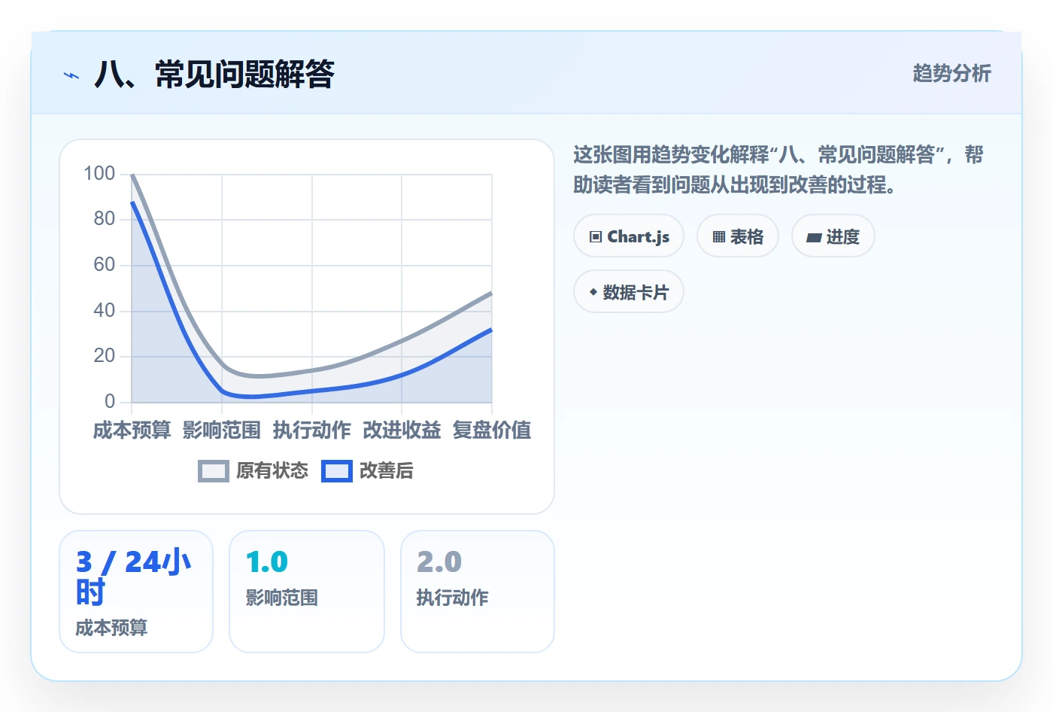
Task: Click the progress bar icon on 进度 tag
Action: 814,238
